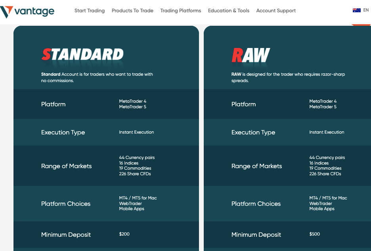This screenshot has width=371, height=251.
Task: Click Instant Execution in the RAW card
Action: click(327, 132)
